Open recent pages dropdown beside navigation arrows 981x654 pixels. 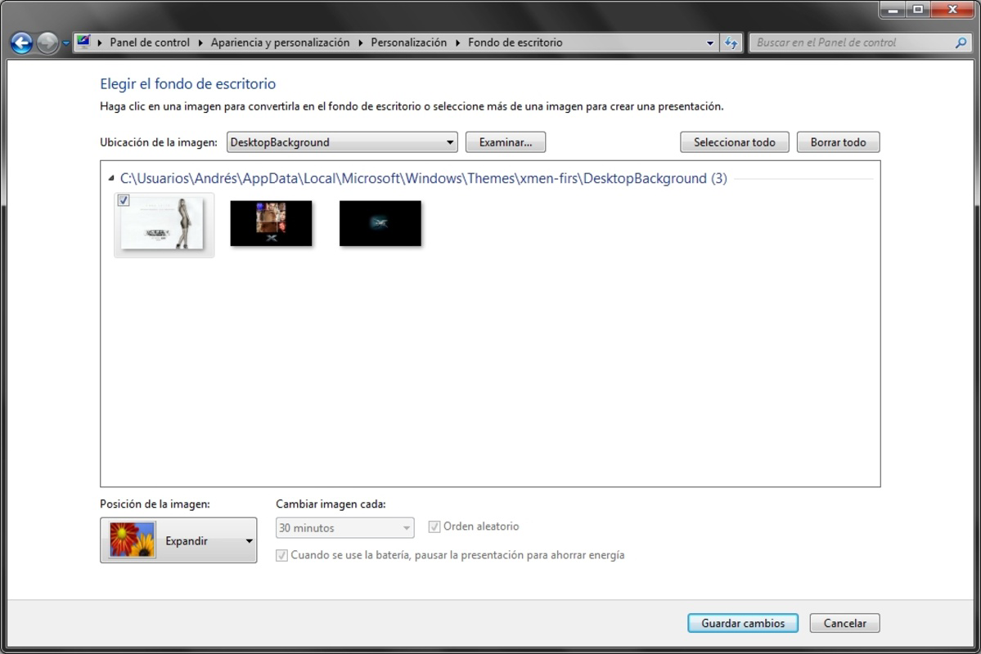pyautogui.click(x=65, y=43)
